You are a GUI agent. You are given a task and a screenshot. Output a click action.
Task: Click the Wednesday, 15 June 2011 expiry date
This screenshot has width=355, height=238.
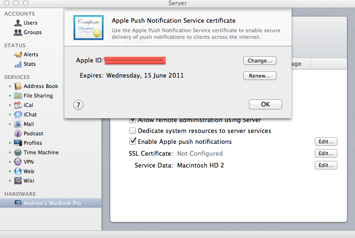pyautogui.click(x=145, y=75)
